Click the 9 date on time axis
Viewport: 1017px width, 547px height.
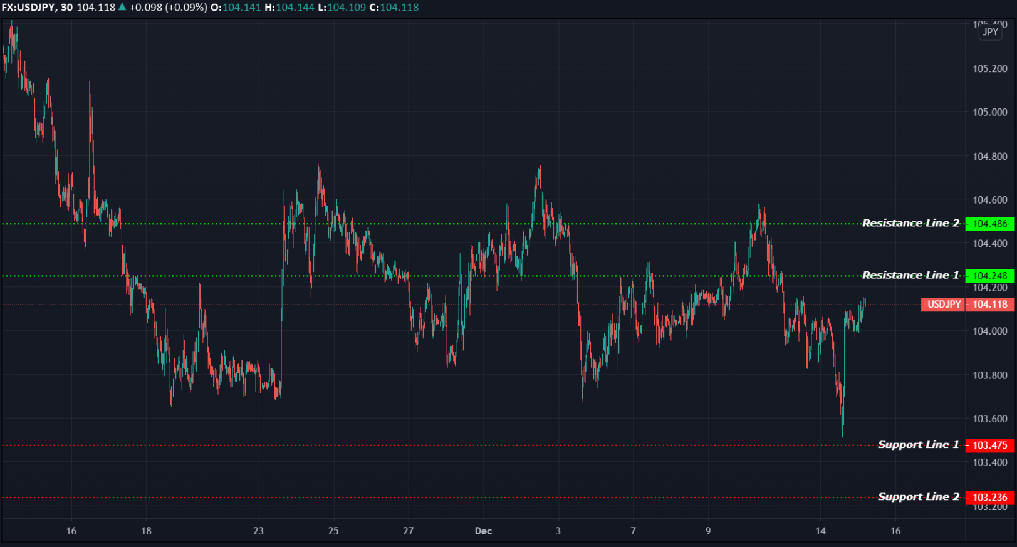[708, 531]
